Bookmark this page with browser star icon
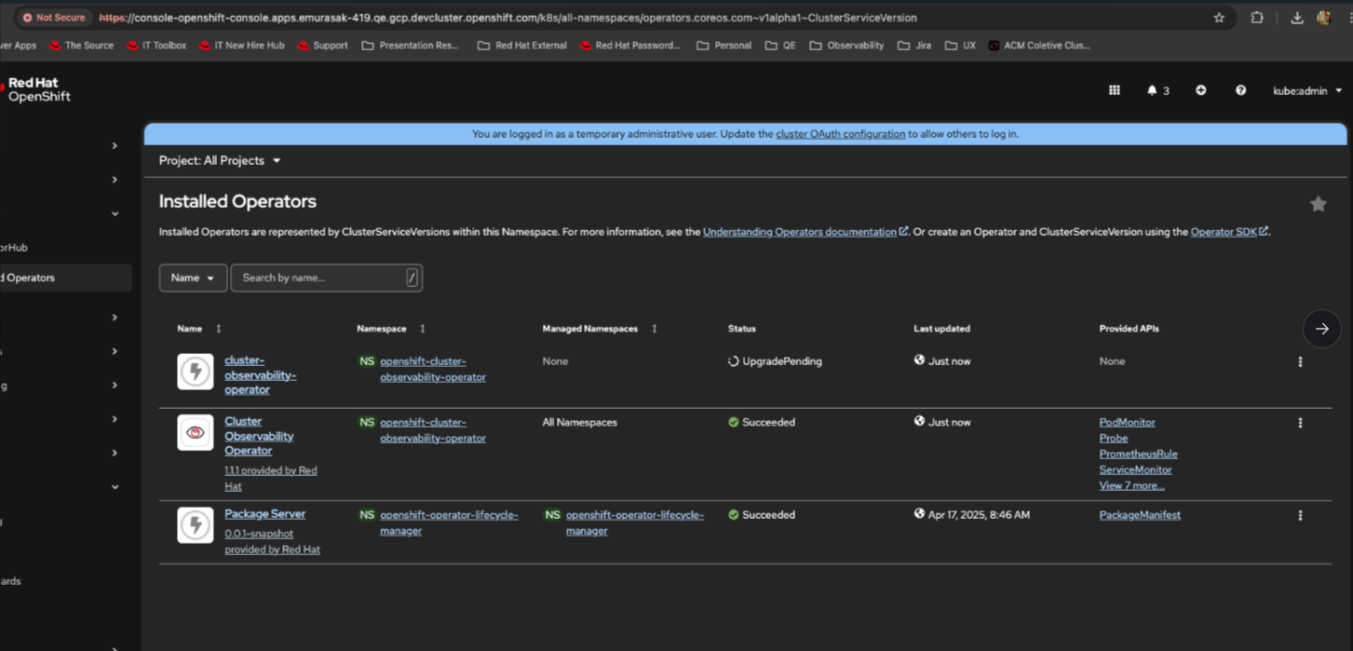 pos(1219,18)
